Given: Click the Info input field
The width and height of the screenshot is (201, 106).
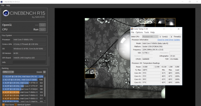Looking at the screenshot, I should pyautogui.click(x=29, y=62).
